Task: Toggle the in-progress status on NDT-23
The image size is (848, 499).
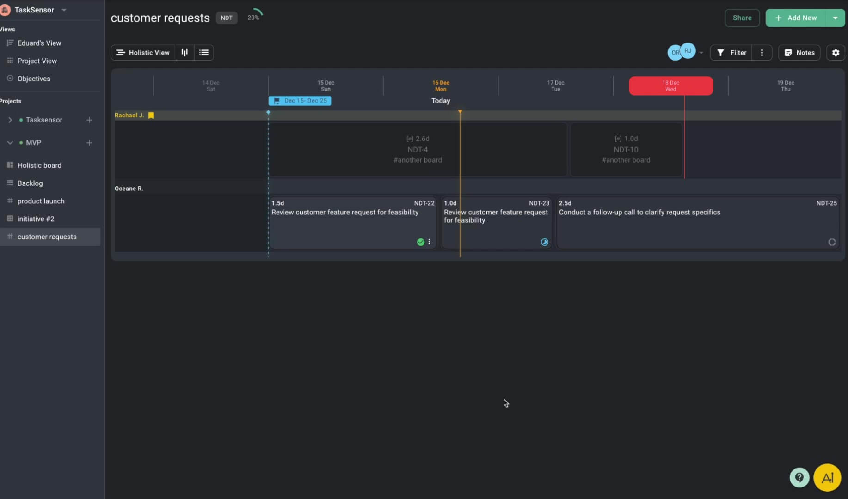Action: [x=544, y=242]
